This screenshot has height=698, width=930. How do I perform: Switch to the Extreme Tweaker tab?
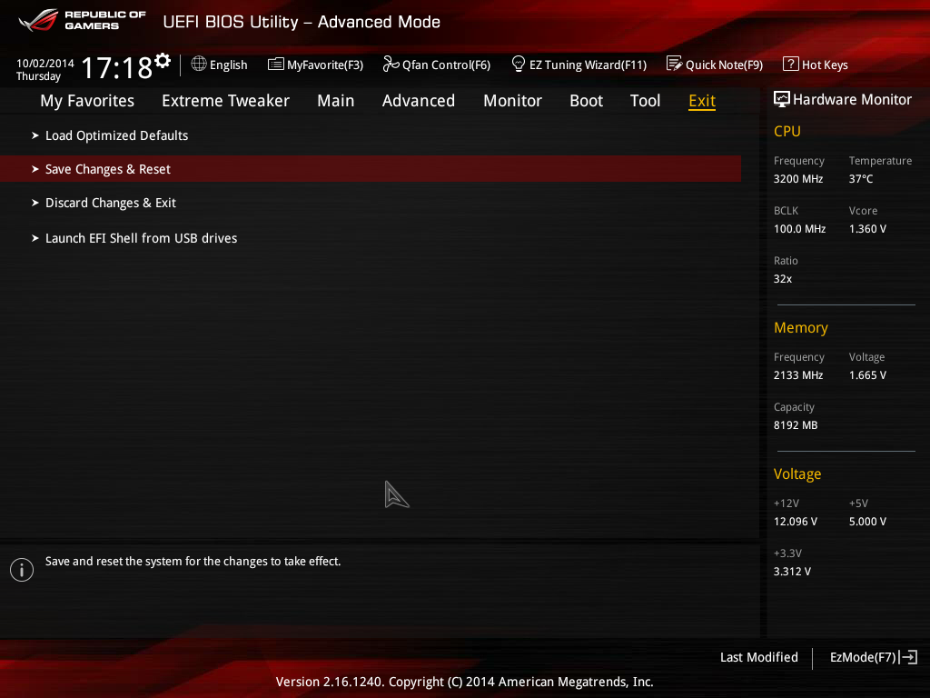click(x=225, y=101)
